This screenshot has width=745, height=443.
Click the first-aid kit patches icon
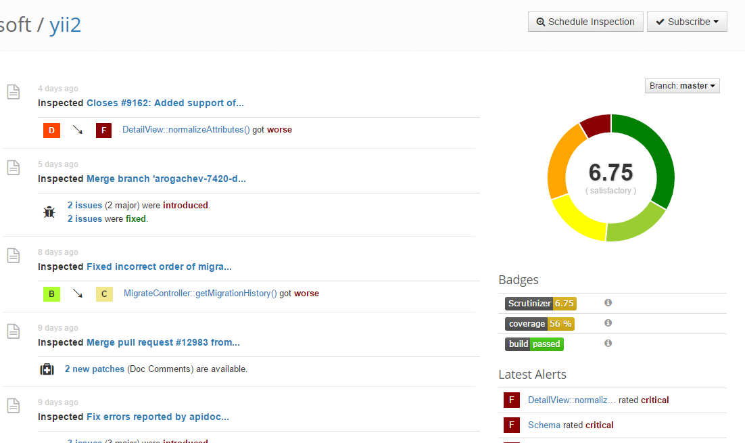[47, 369]
